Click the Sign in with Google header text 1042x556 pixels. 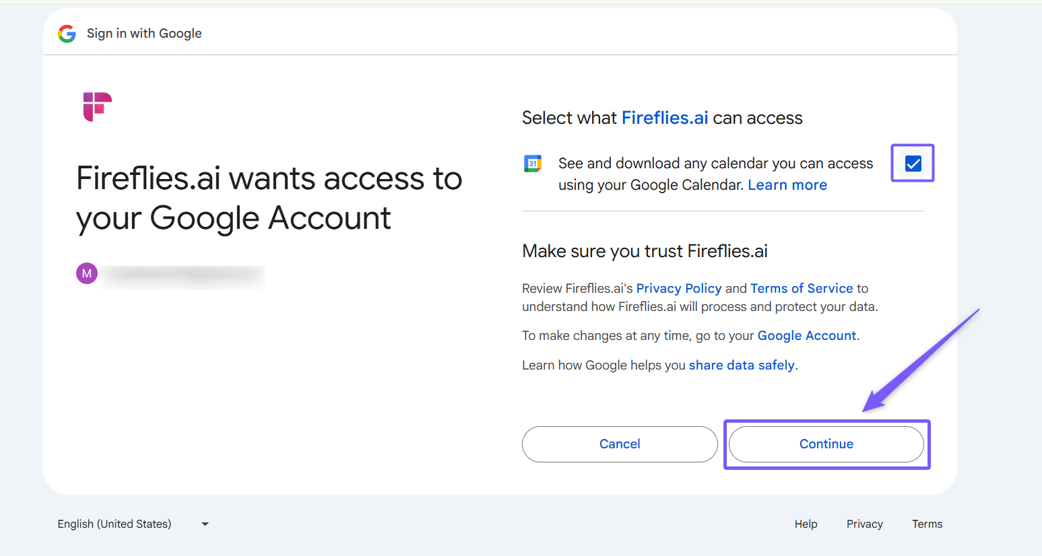pyautogui.click(x=144, y=34)
